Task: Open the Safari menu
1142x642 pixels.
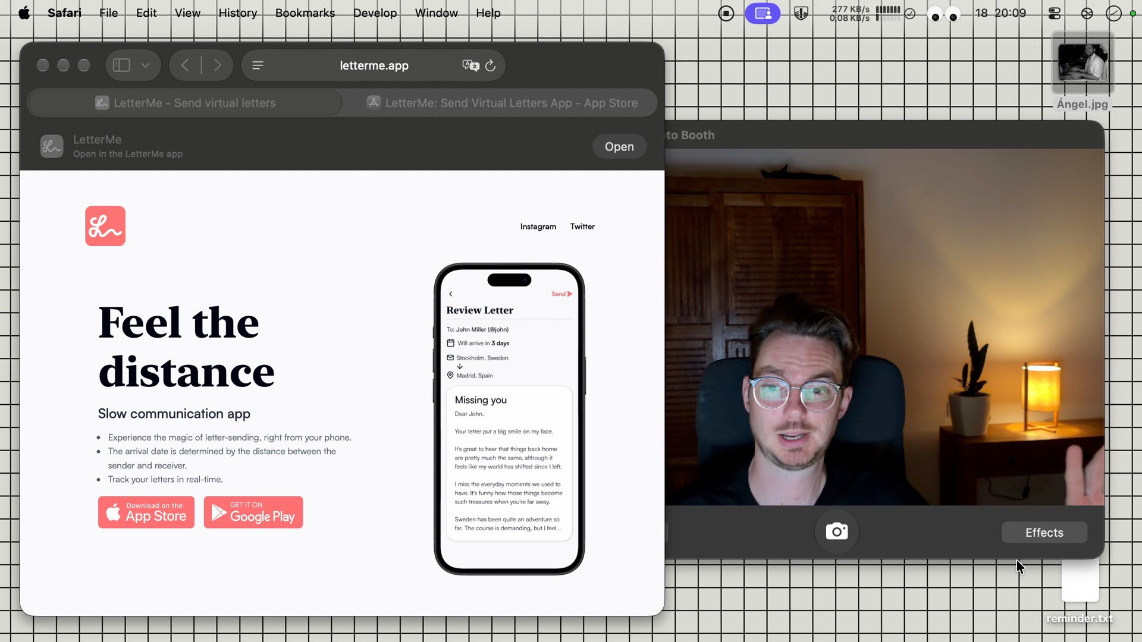Action: click(x=64, y=13)
